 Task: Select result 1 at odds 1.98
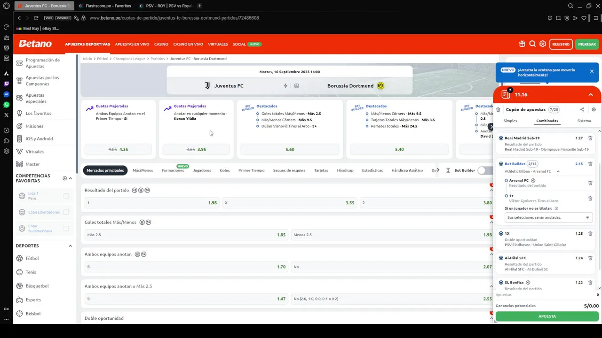[152, 203]
